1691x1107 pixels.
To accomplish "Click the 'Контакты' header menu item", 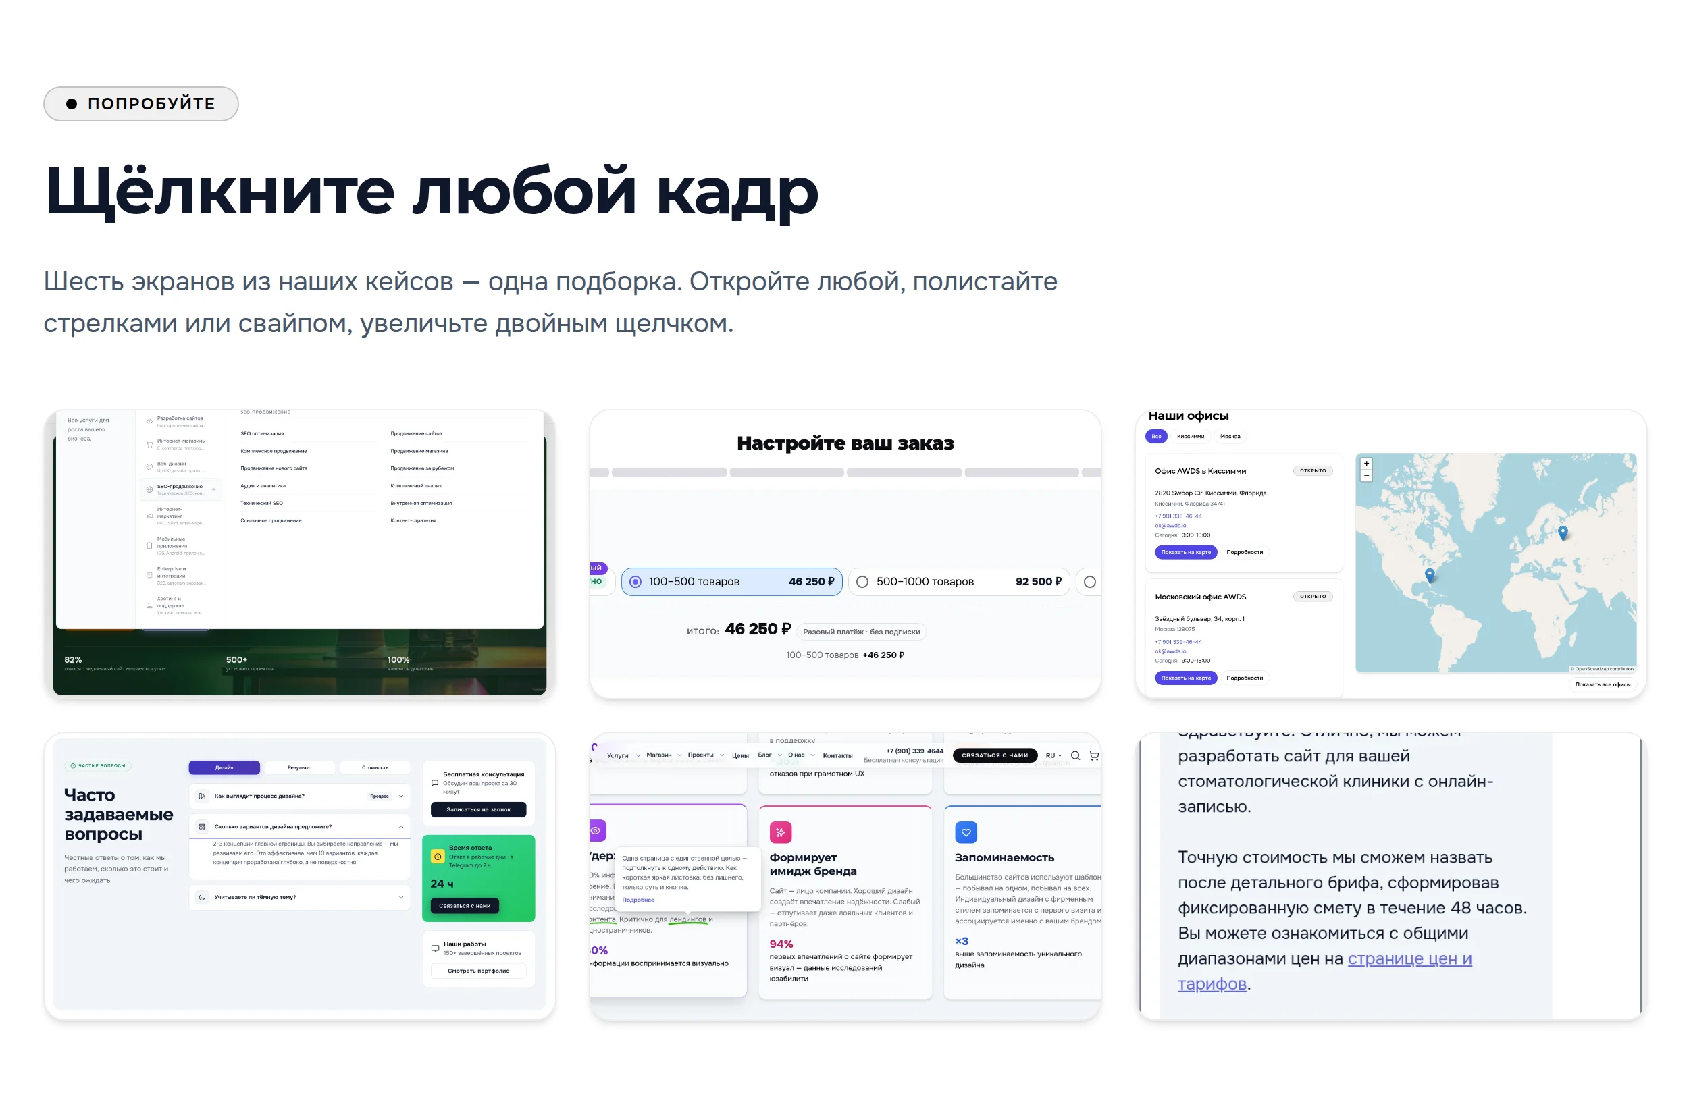I will pos(837,755).
